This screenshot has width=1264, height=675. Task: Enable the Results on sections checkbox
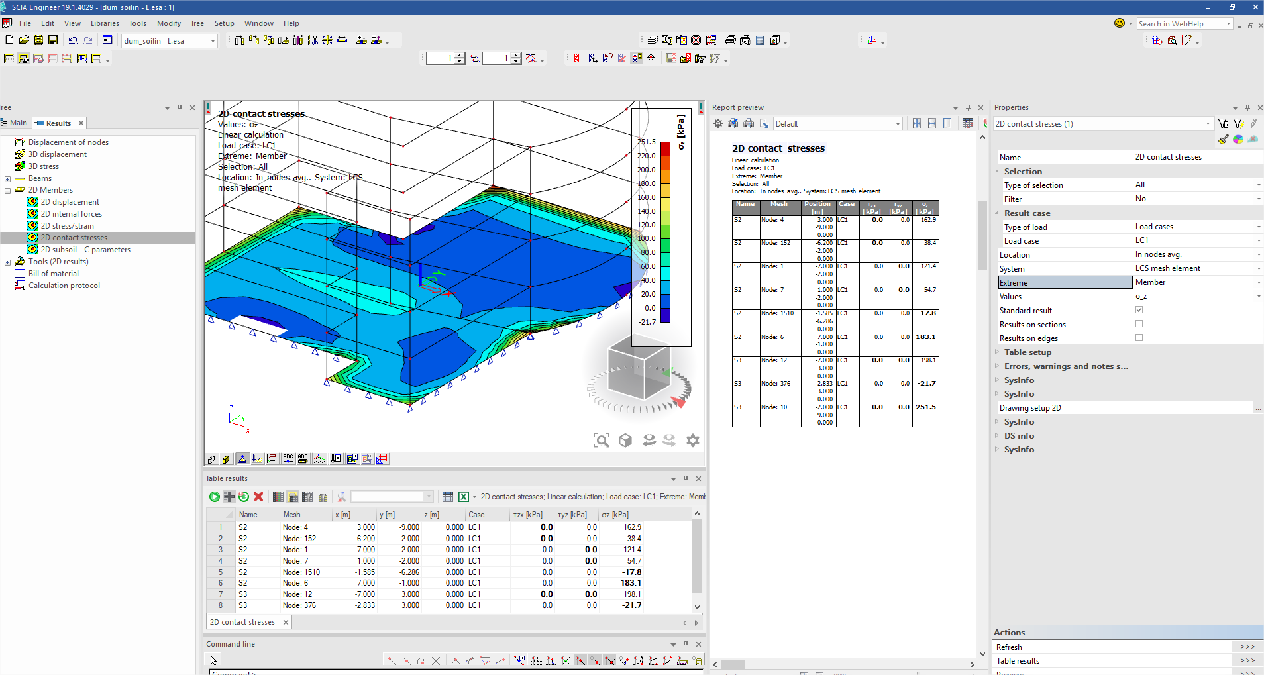click(x=1139, y=324)
